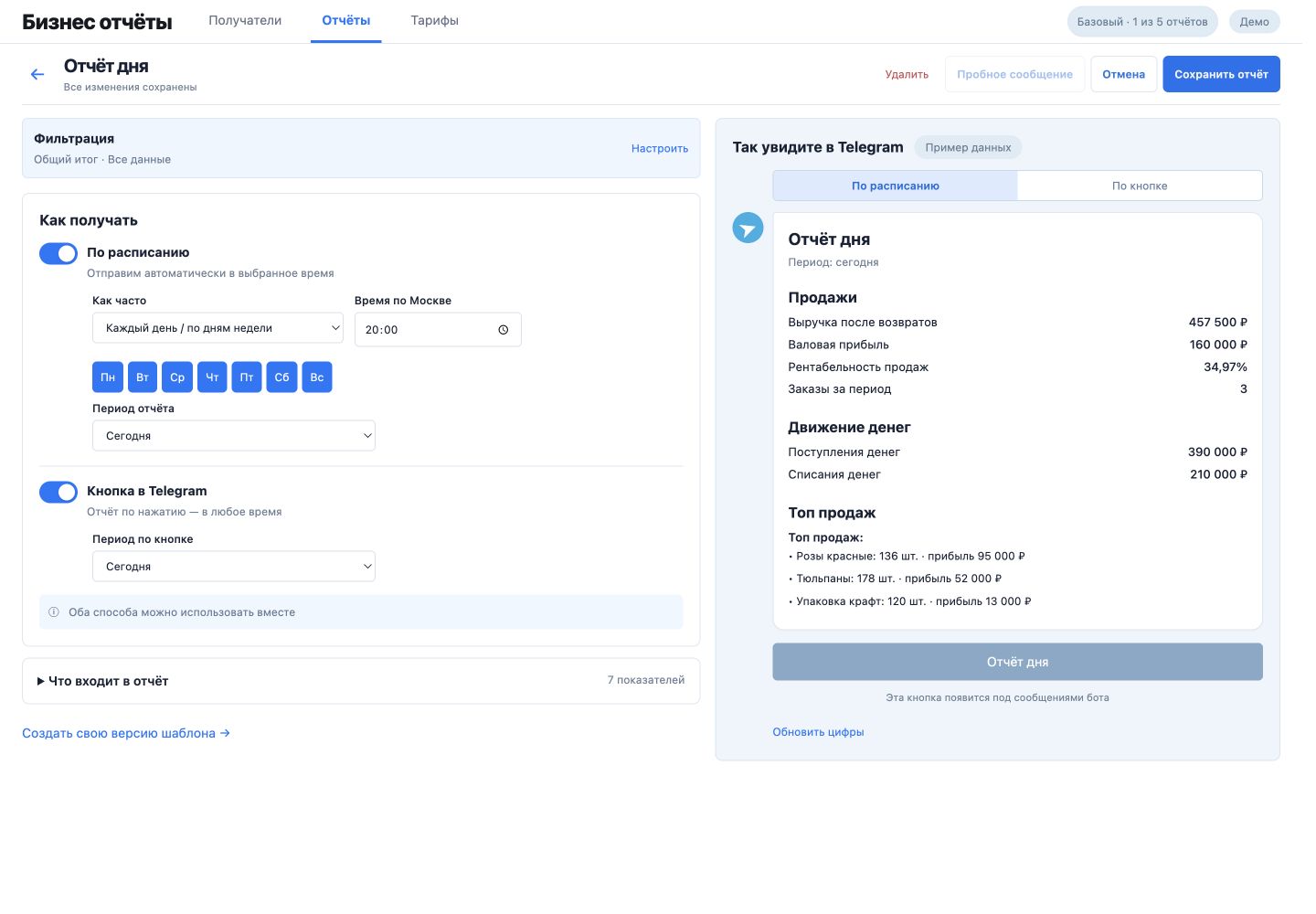Open the Получатели tab
The width and height of the screenshot is (1316, 914).
point(245,21)
